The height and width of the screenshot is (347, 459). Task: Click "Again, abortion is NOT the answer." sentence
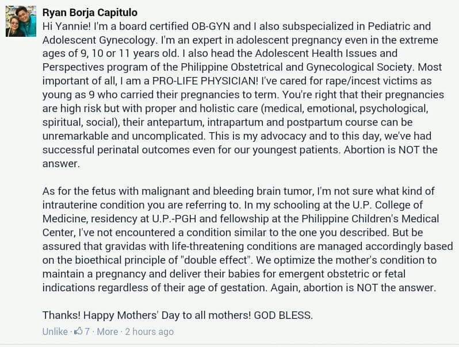pyautogui.click(x=353, y=288)
